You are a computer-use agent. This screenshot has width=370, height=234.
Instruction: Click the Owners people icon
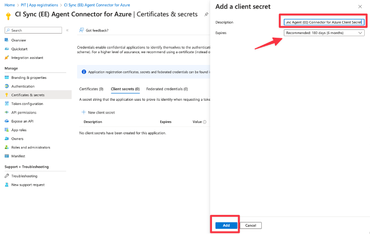[7, 139]
